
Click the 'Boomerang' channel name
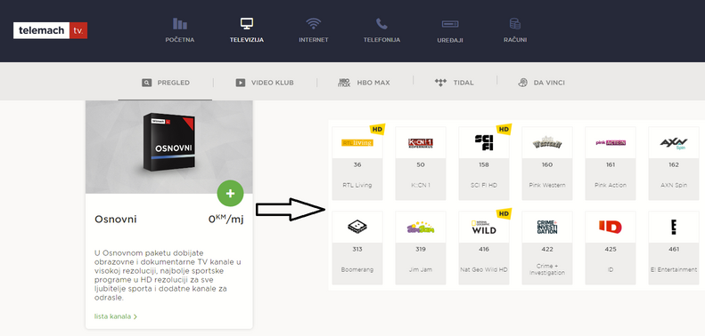[x=357, y=269]
